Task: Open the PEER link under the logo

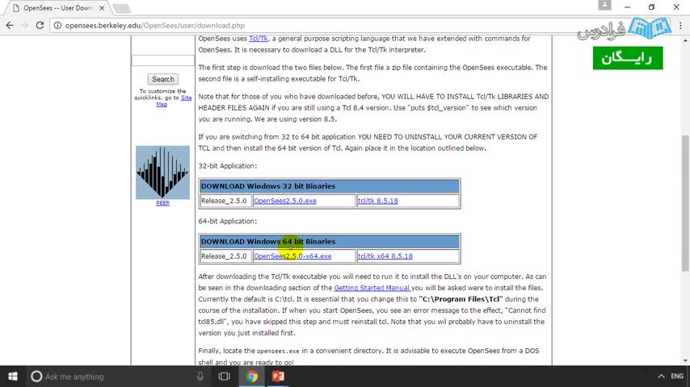Action: pyautogui.click(x=162, y=203)
